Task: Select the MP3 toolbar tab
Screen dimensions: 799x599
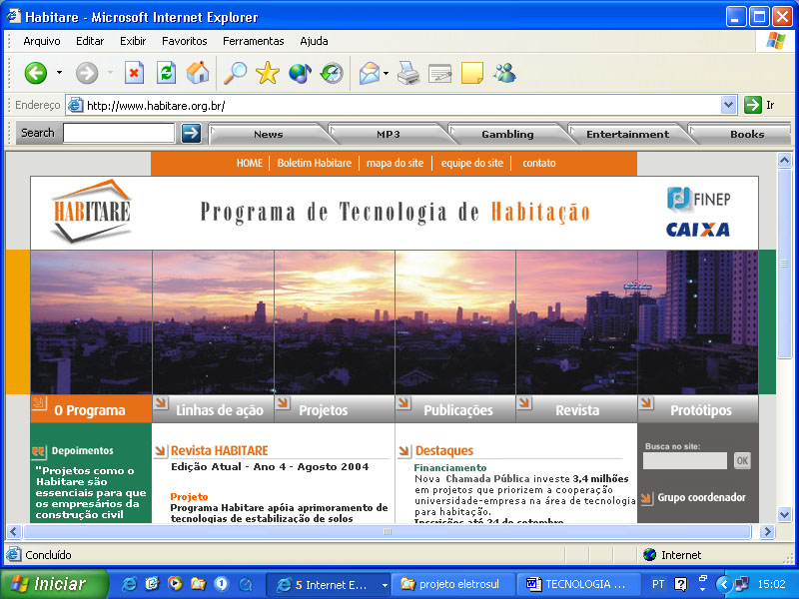Action: (389, 134)
